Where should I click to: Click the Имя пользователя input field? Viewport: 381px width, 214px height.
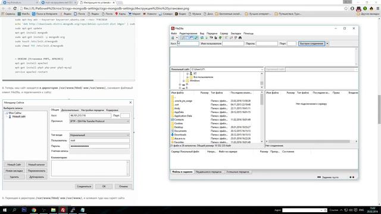[233, 43]
